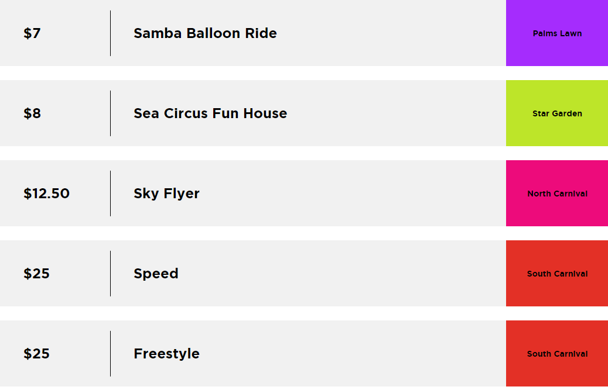Open the Samba Balloon Ride listing
The width and height of the screenshot is (608, 390).
(x=205, y=33)
